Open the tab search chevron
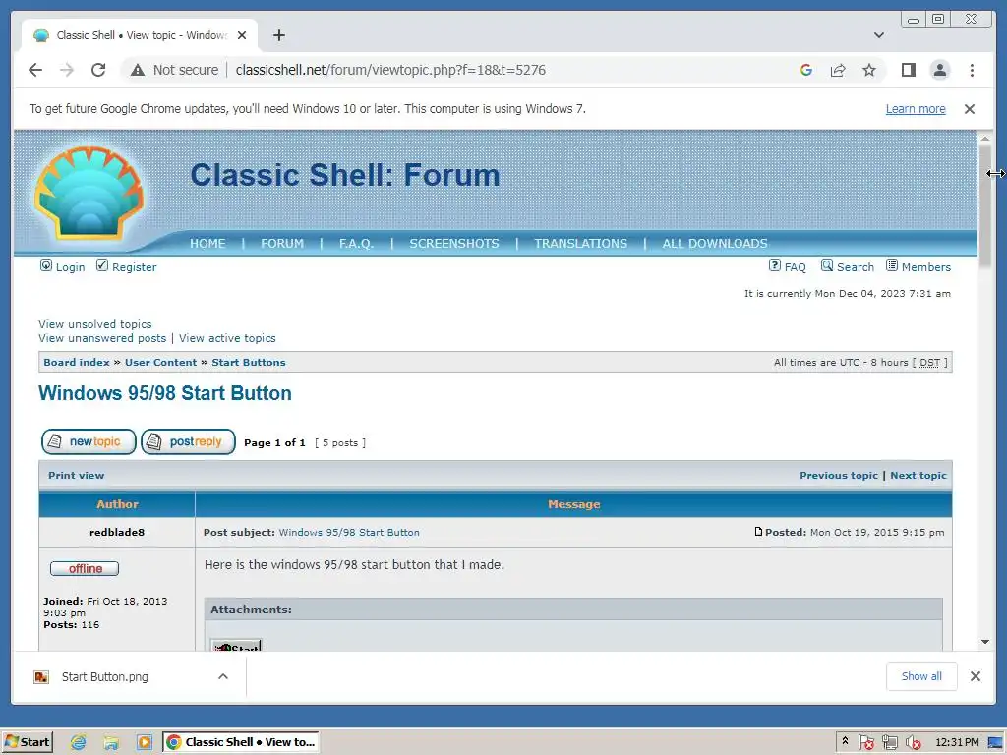 879,35
